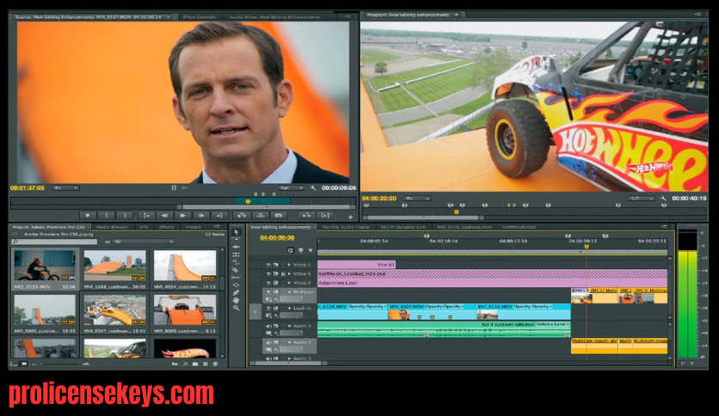The image size is (719, 416).
Task: Toggle Video 5 track output eye
Action: click(x=268, y=265)
